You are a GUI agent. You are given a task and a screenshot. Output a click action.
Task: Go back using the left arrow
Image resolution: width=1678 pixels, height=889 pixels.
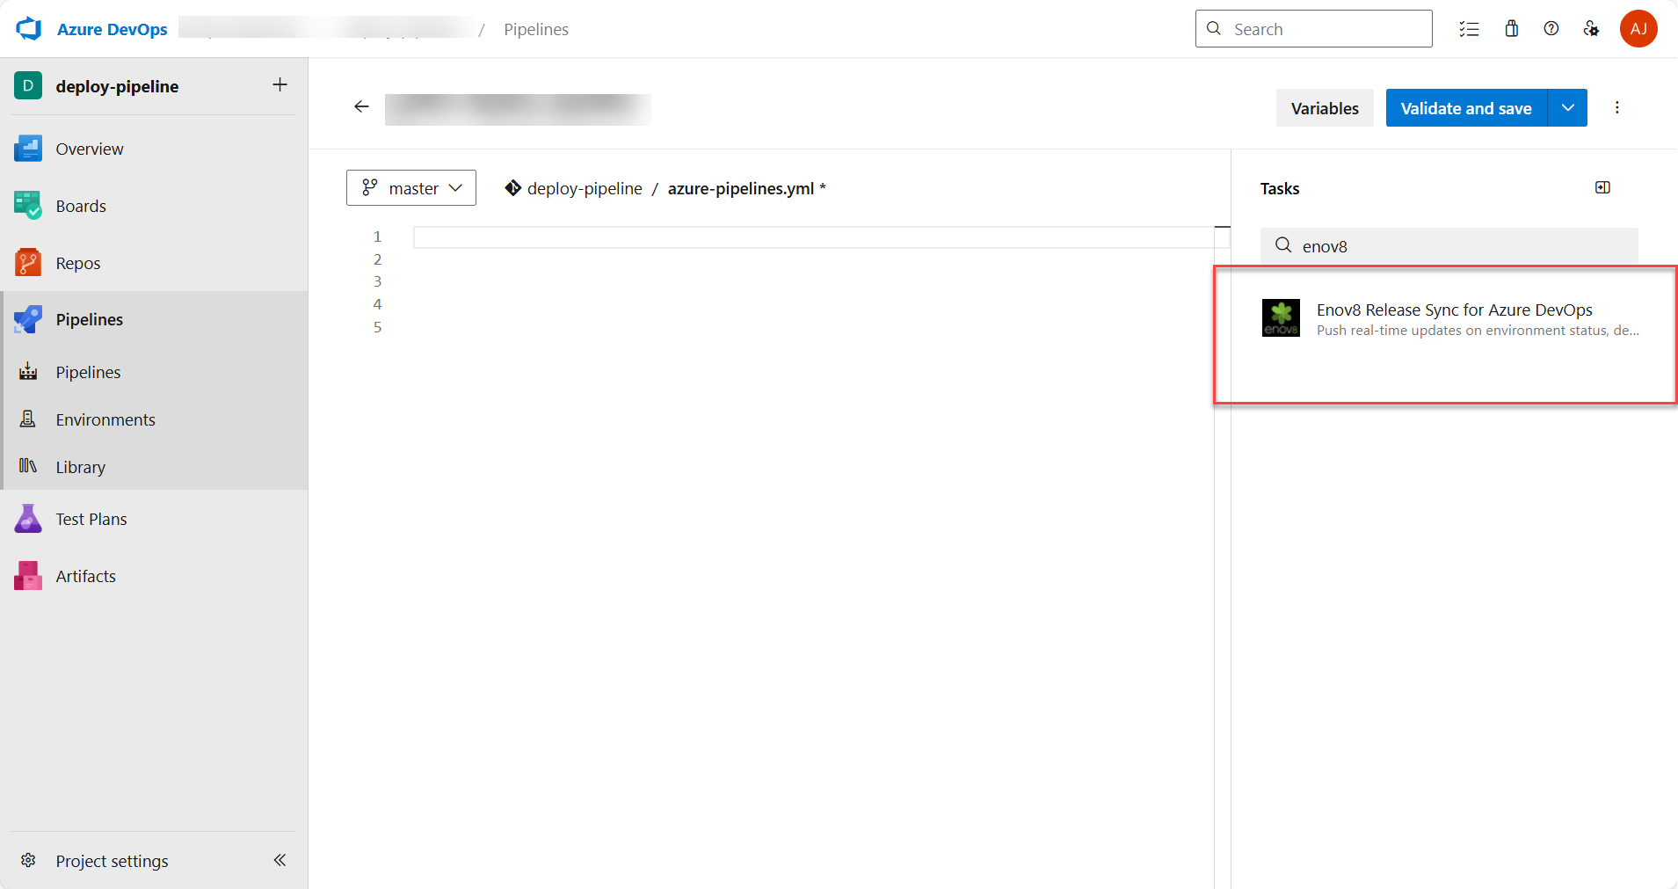(x=361, y=107)
